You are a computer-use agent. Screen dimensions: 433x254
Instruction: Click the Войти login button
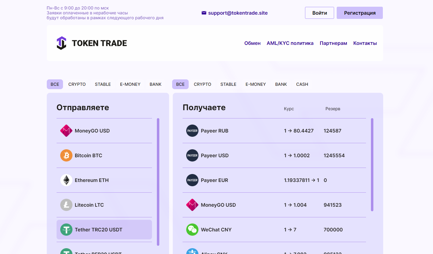pyautogui.click(x=320, y=13)
